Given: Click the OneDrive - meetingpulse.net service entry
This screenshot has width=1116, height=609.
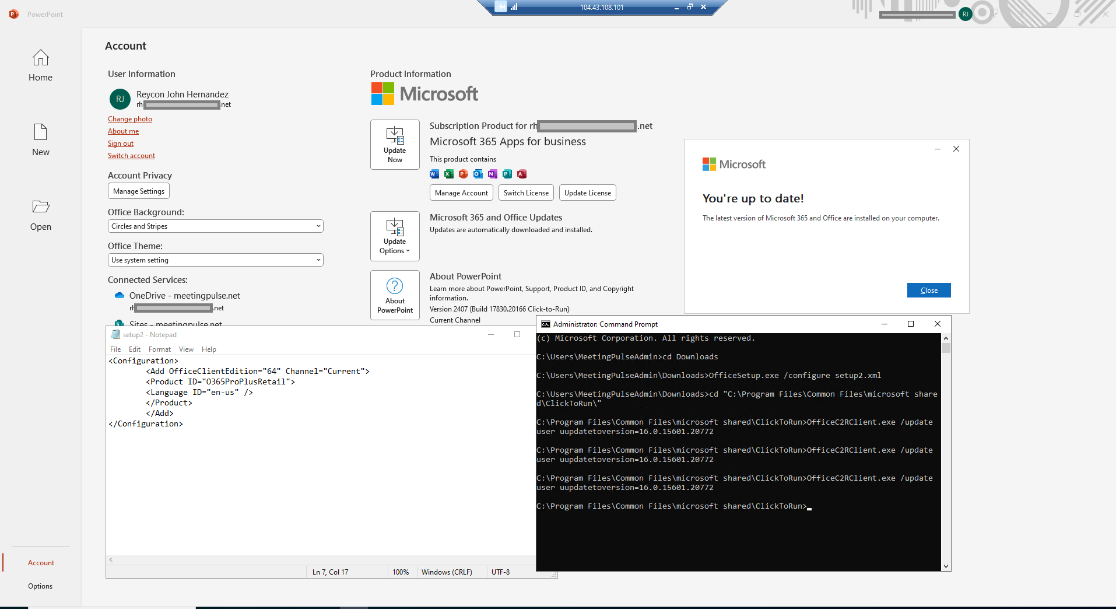Looking at the screenshot, I should [x=184, y=296].
